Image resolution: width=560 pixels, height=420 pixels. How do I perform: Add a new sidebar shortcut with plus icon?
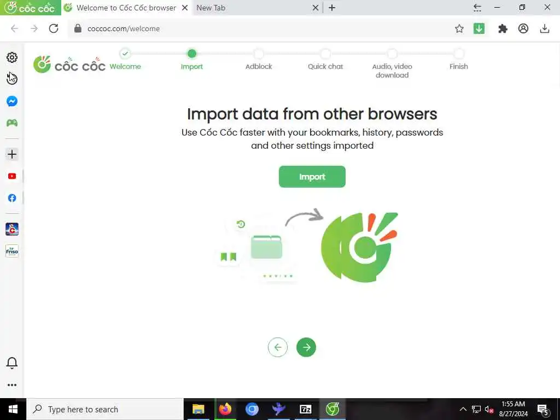click(12, 154)
